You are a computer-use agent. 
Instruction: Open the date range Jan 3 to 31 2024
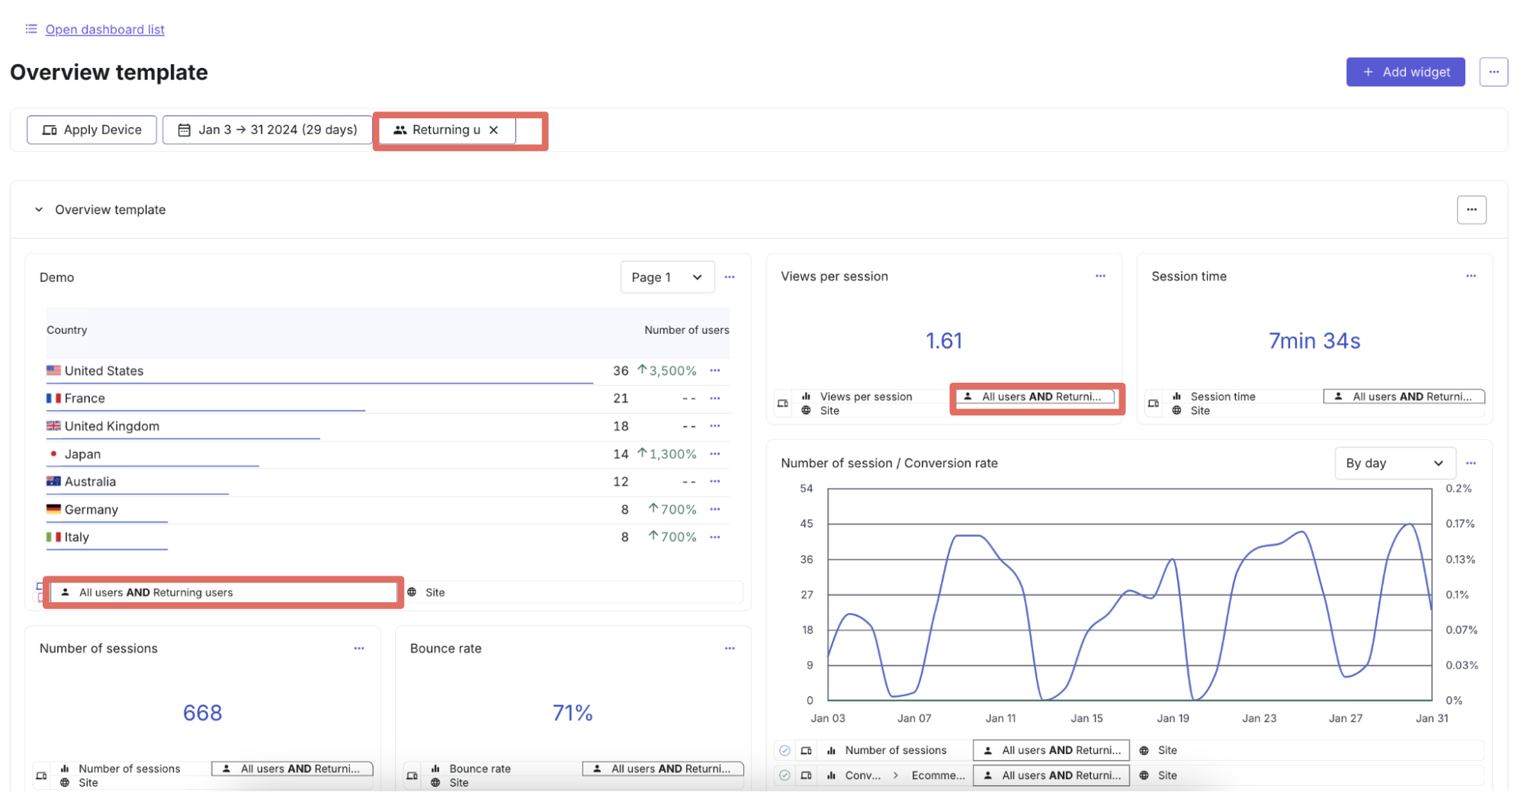[268, 130]
